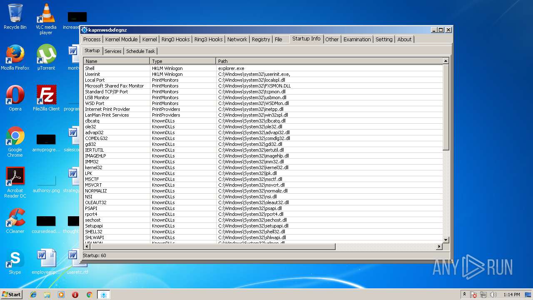Image resolution: width=533 pixels, height=300 pixels.
Task: Open the coursesLead desktop file
Action: [x=46, y=224]
